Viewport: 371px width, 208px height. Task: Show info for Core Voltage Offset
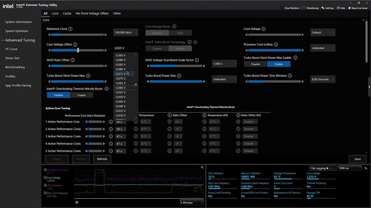pyautogui.click(x=75, y=44)
